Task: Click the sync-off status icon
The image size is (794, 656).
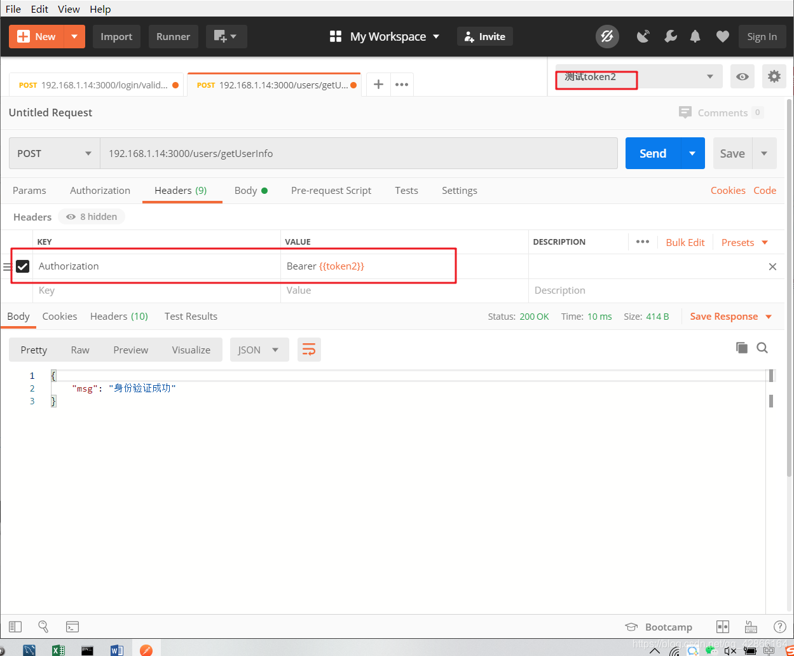Action: pyautogui.click(x=607, y=37)
